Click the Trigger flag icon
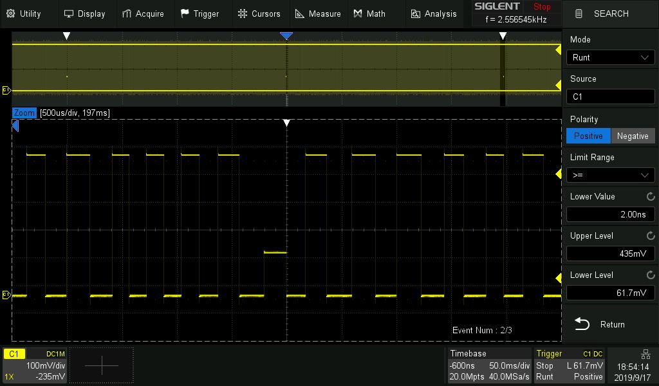The height and width of the screenshot is (386, 659). click(185, 14)
